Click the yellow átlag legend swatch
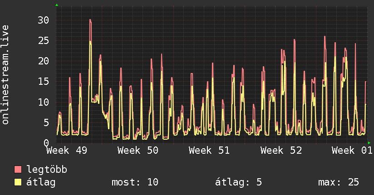The height and width of the screenshot is (195, 374). tap(18, 182)
